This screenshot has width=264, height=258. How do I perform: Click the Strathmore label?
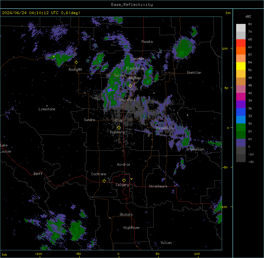(158, 186)
